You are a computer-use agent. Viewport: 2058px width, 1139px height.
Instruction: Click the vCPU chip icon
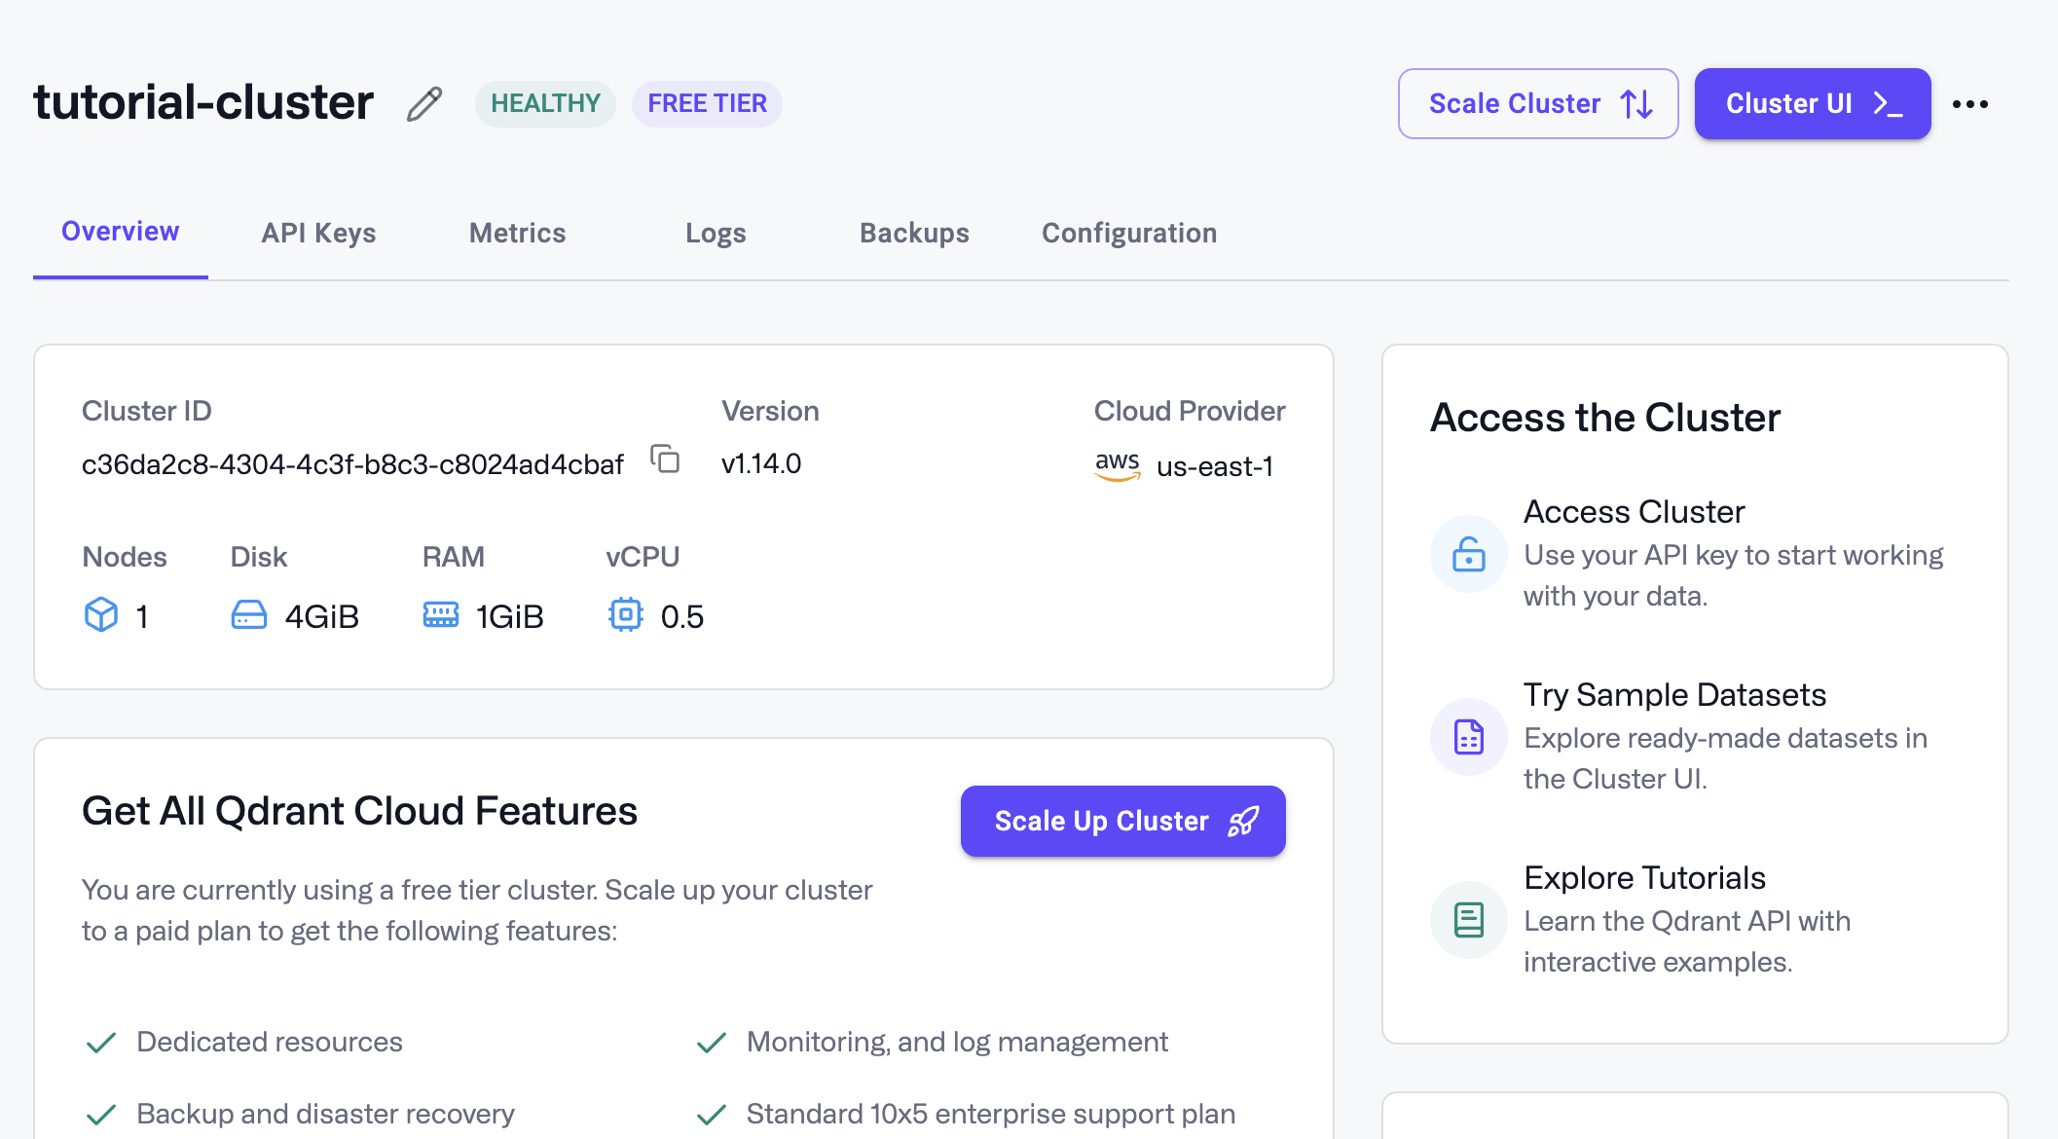626,614
